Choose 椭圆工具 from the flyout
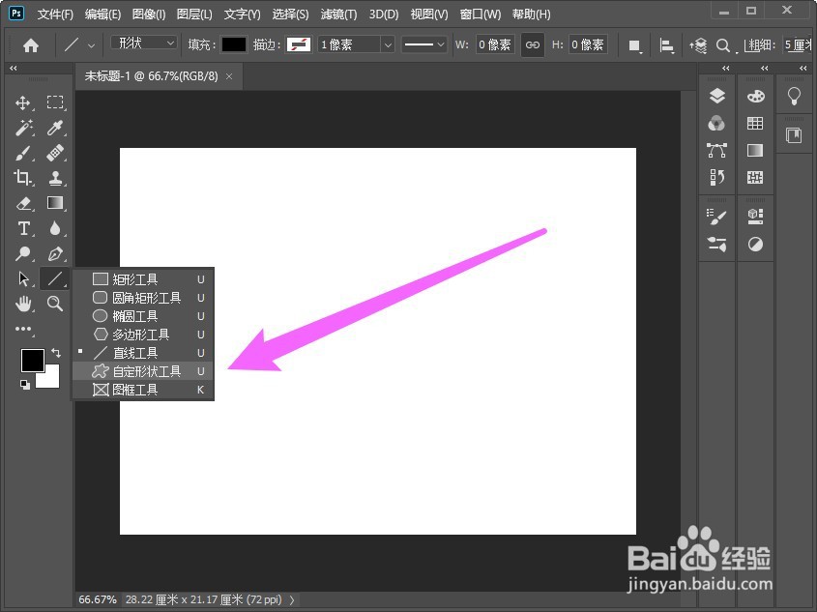 click(143, 316)
